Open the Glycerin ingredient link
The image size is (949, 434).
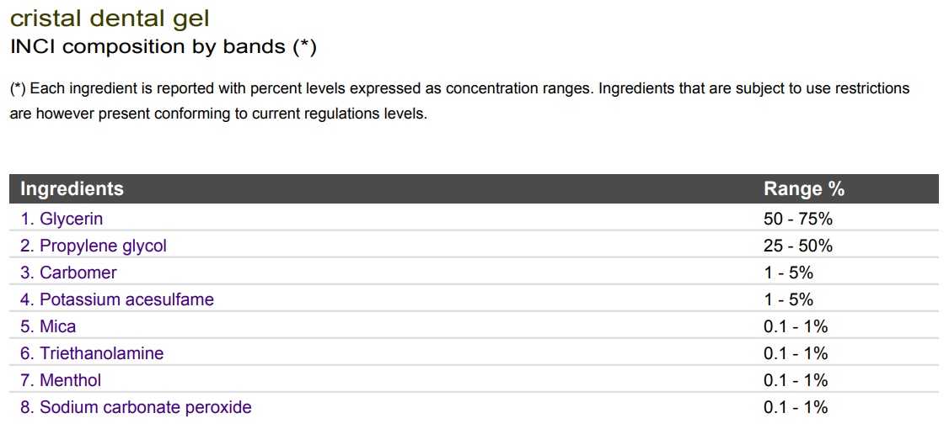point(62,219)
